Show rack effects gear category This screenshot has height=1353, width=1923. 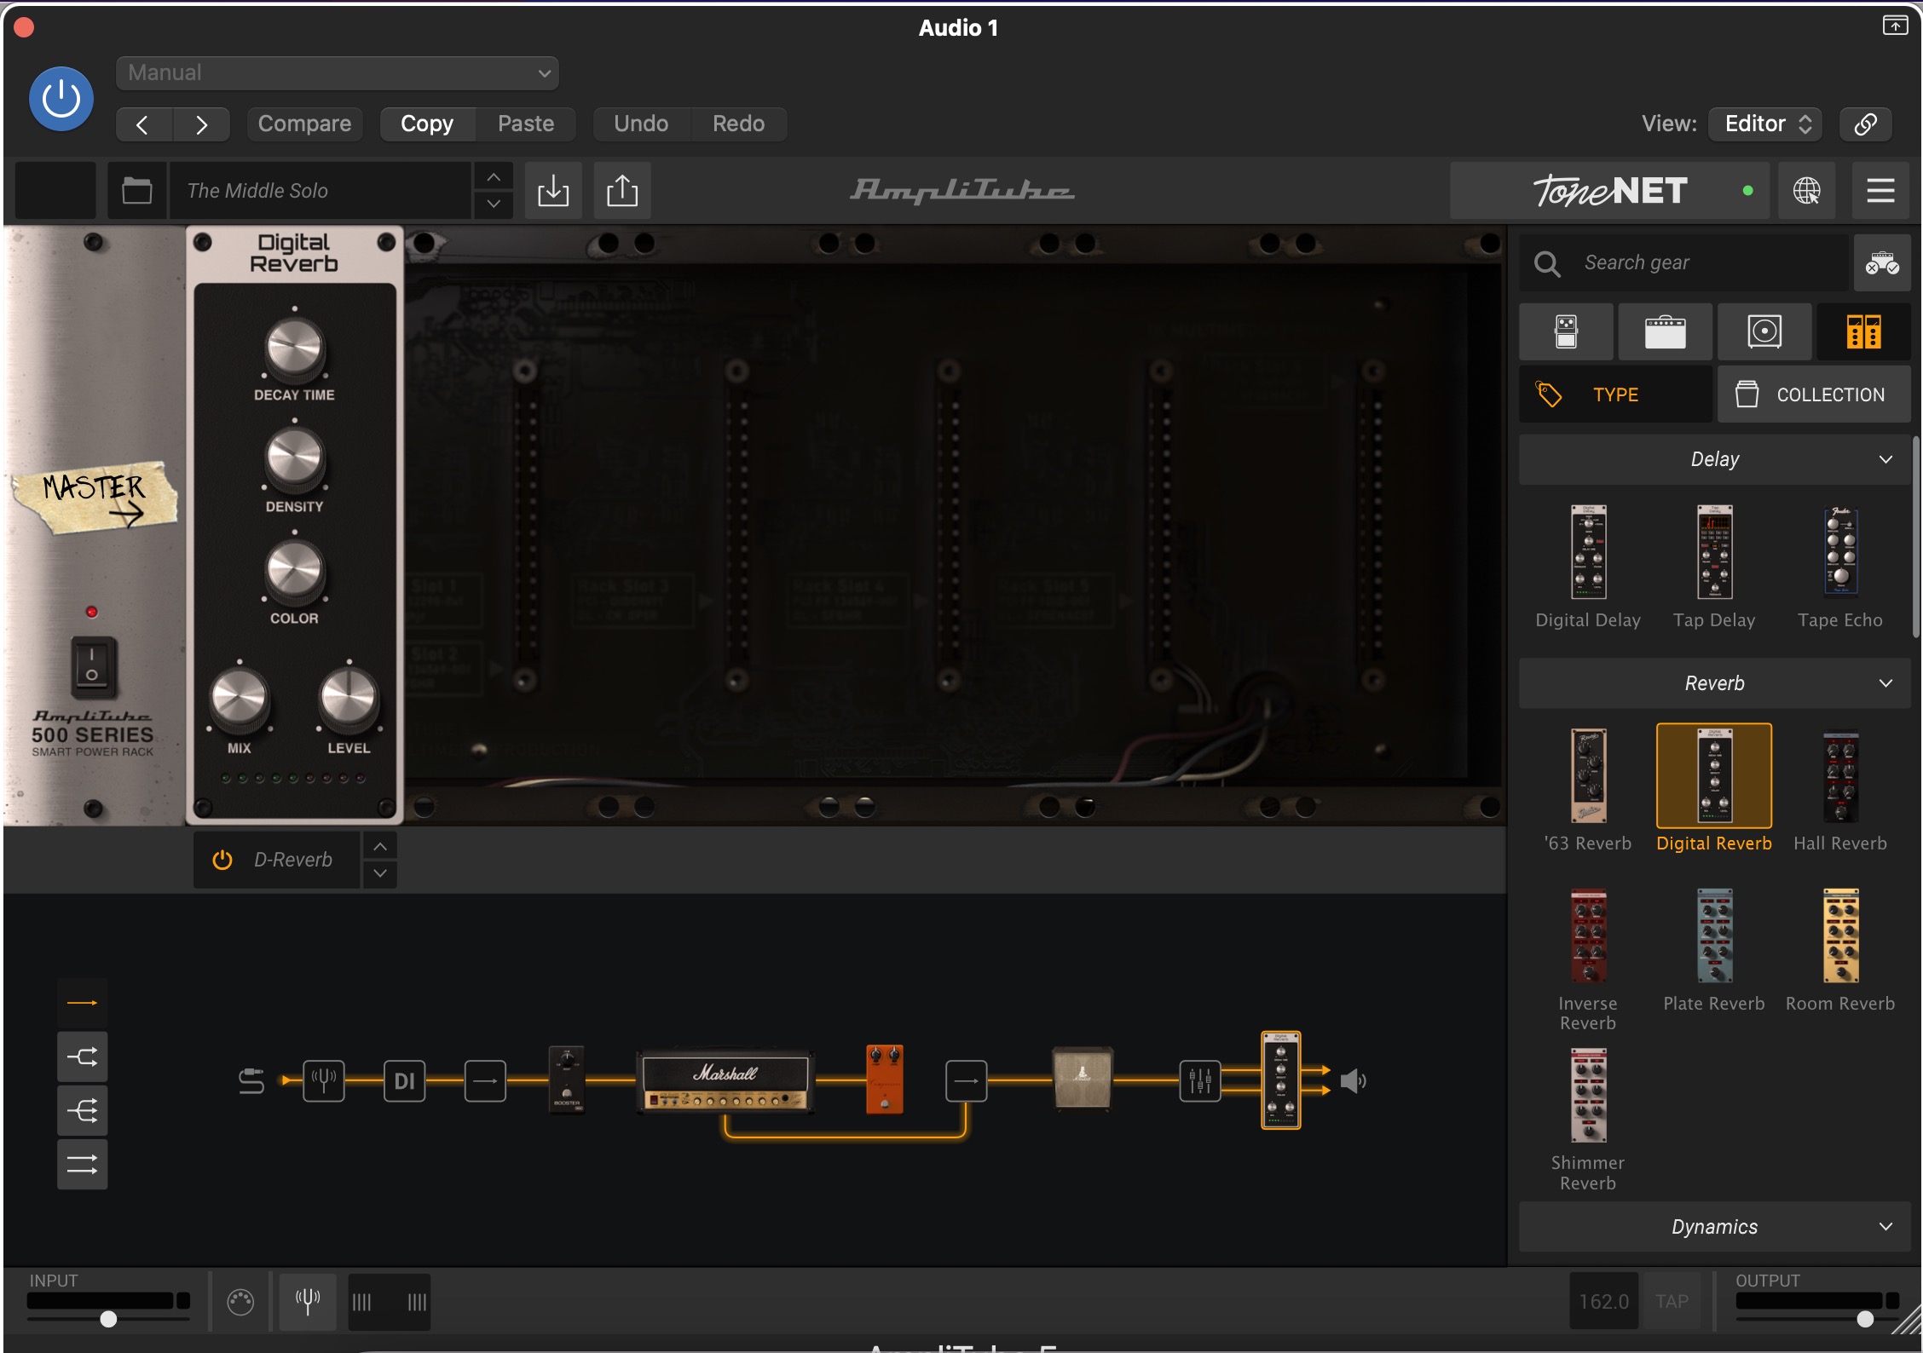pos(1864,331)
